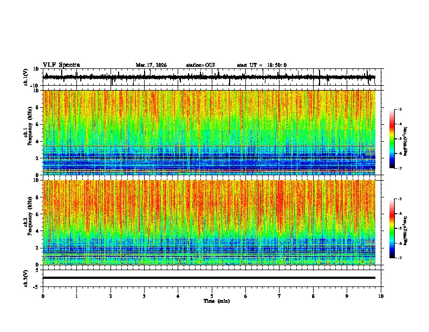
Task: Click time-axis tick label "2"
Action: pyautogui.click(x=110, y=296)
